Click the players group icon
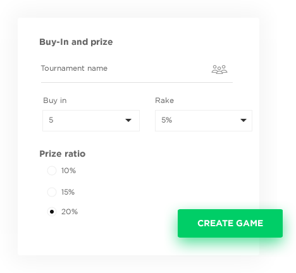This screenshot has height=273, width=296. tap(219, 70)
